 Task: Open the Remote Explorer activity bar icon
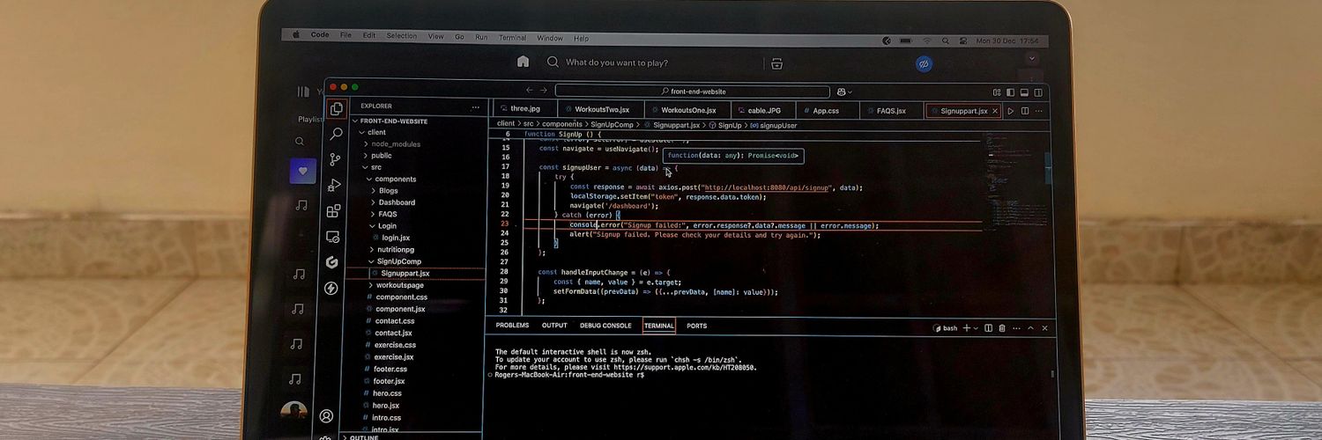pos(332,237)
